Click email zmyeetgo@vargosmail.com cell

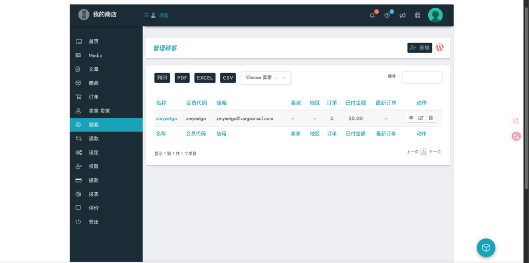[244, 118]
